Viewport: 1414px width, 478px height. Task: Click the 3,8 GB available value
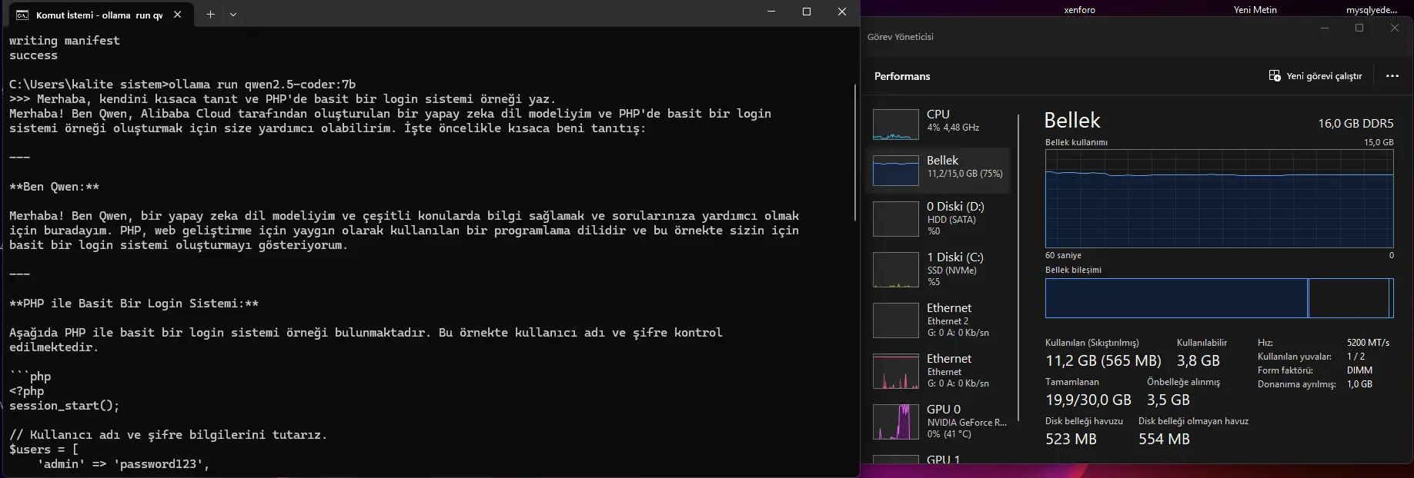1198,360
